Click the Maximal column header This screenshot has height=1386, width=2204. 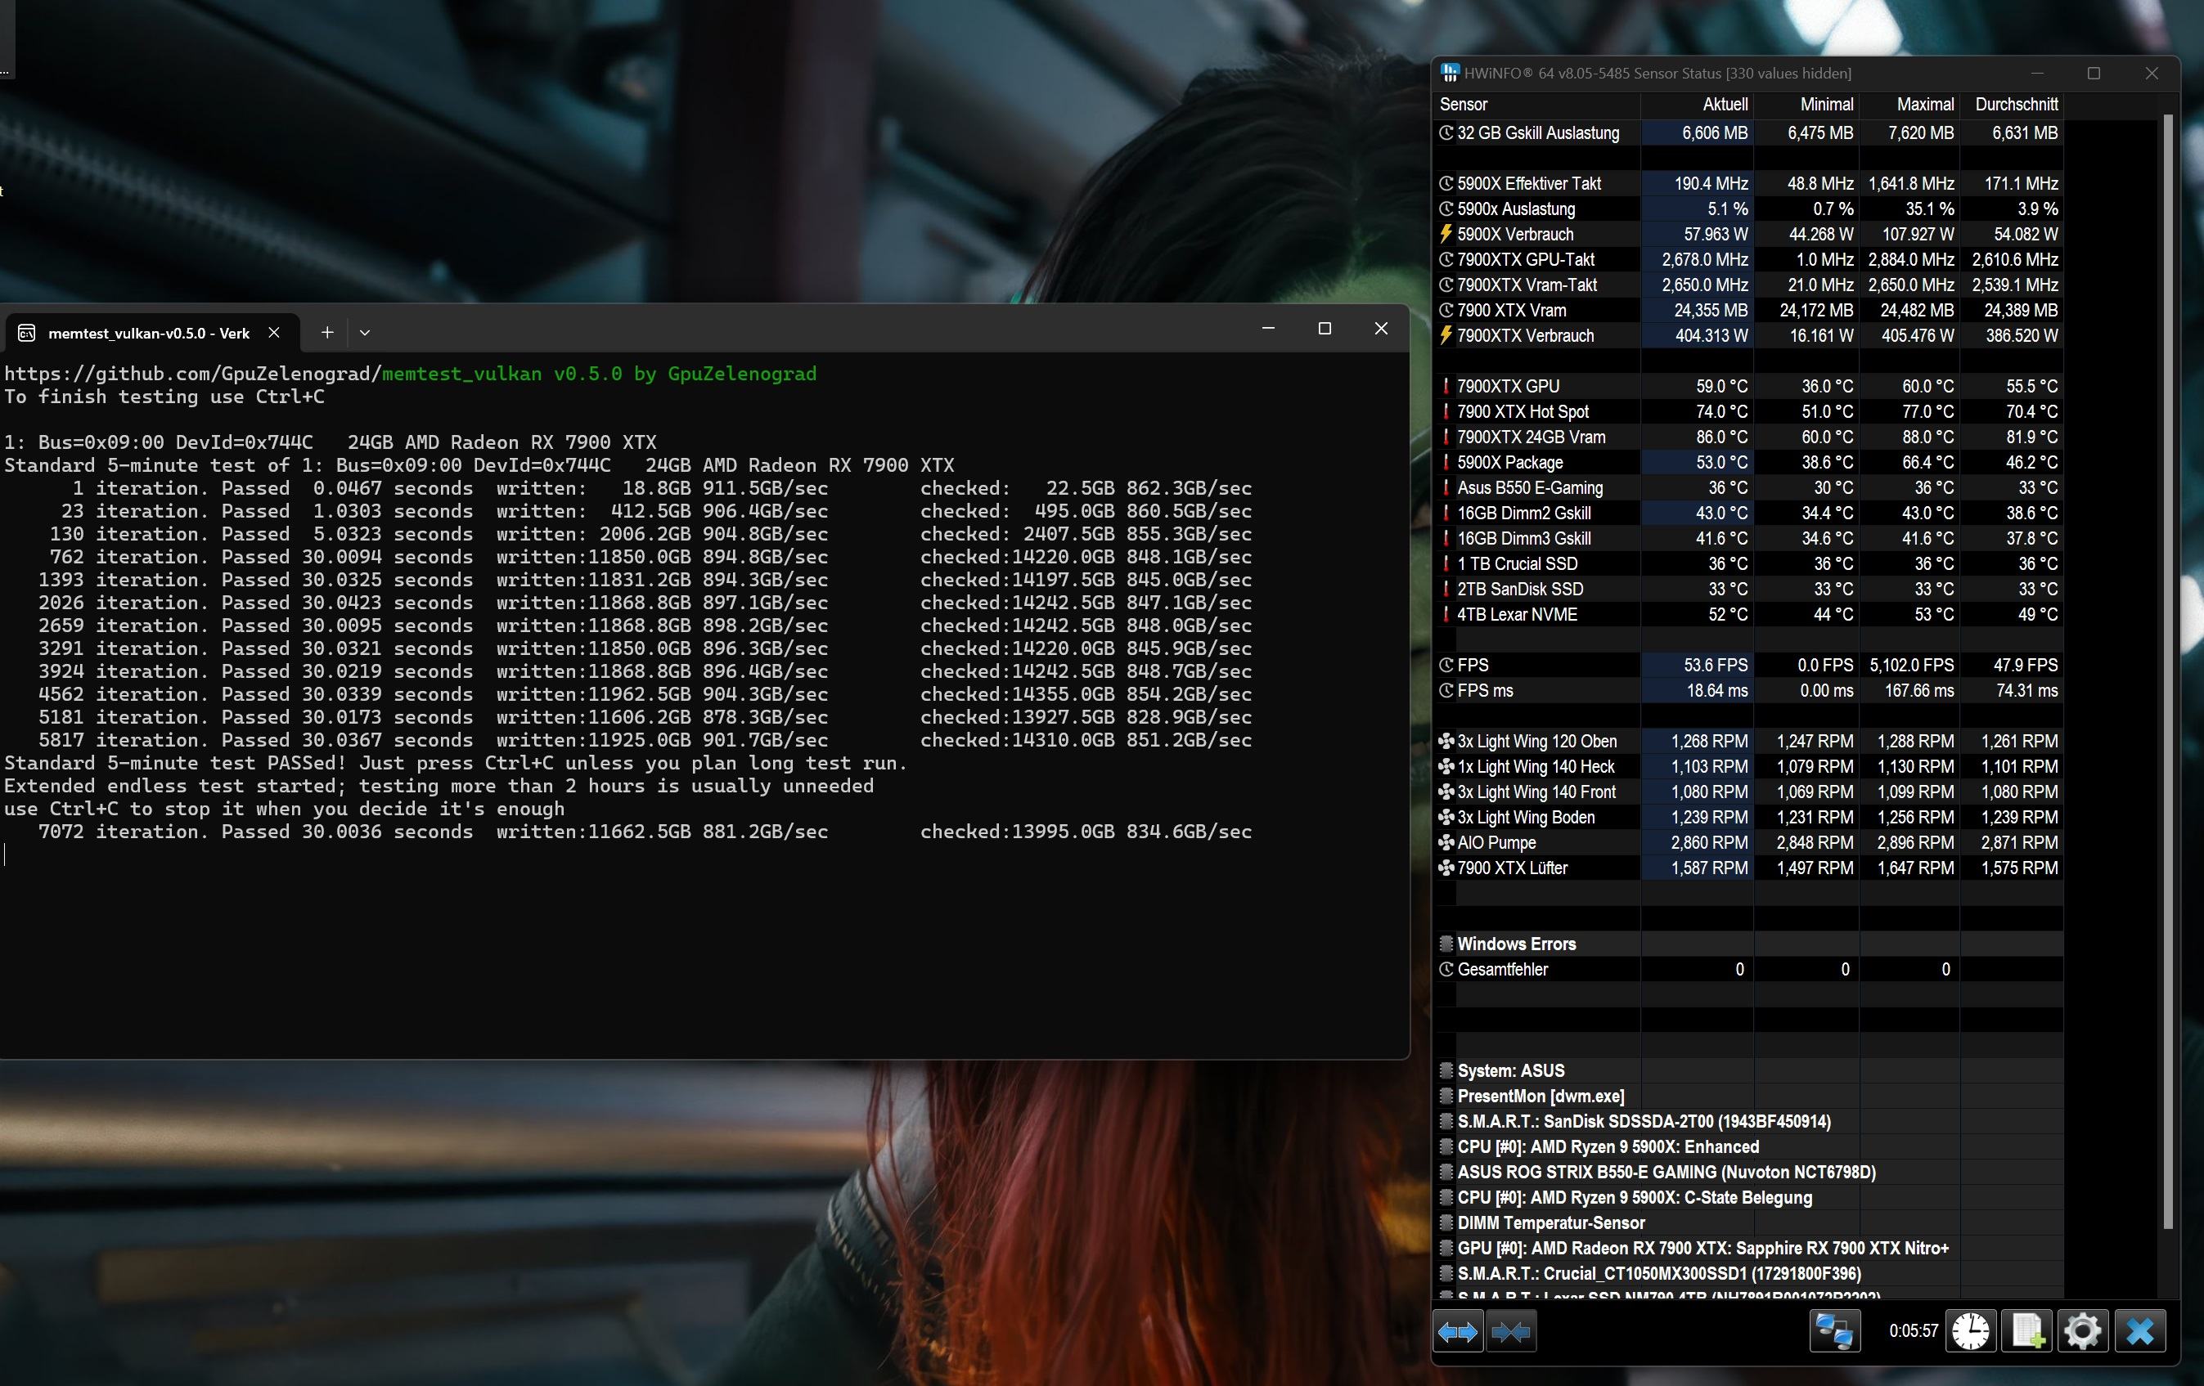1924,105
